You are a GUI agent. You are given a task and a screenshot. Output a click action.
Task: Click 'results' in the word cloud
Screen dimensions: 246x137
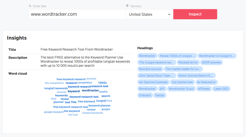pos(103,92)
